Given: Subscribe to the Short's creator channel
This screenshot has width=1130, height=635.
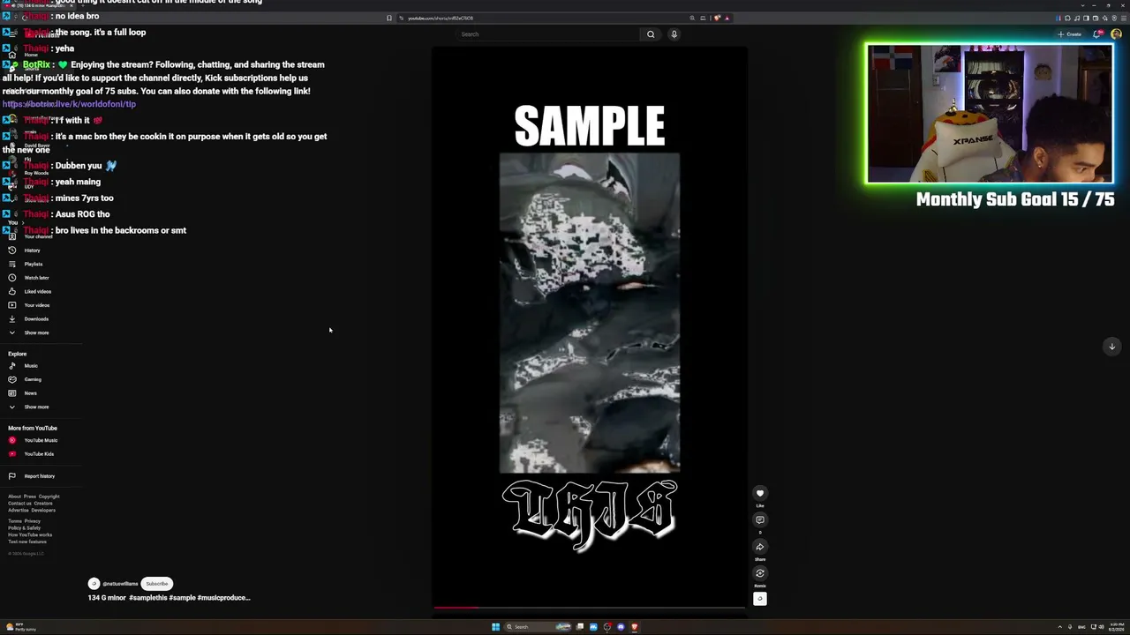Looking at the screenshot, I should click(156, 584).
